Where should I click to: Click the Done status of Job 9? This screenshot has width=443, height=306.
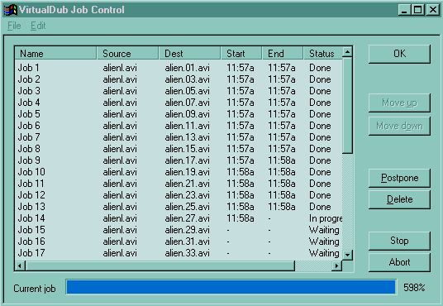[x=320, y=160]
